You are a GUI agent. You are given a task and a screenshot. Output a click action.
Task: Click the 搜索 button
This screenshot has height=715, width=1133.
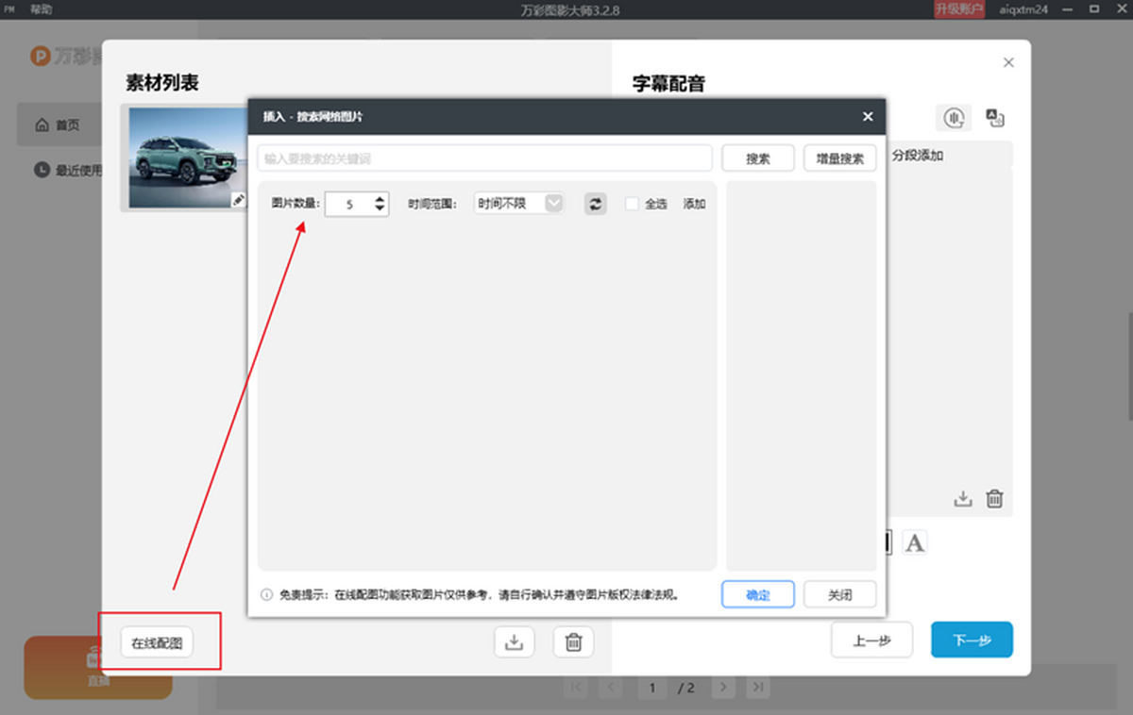click(x=758, y=158)
